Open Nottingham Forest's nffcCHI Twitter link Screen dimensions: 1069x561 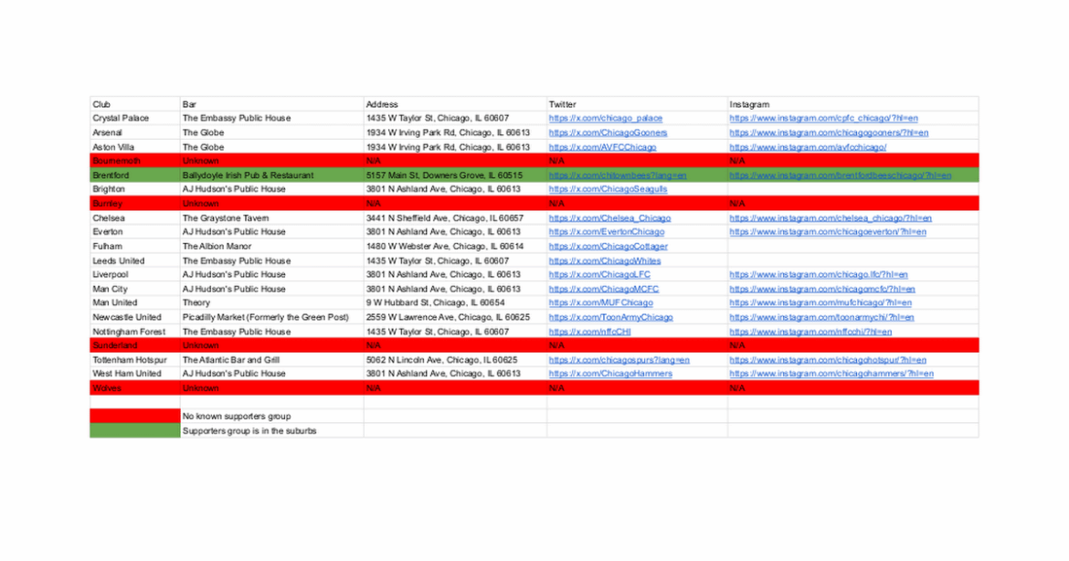(590, 331)
